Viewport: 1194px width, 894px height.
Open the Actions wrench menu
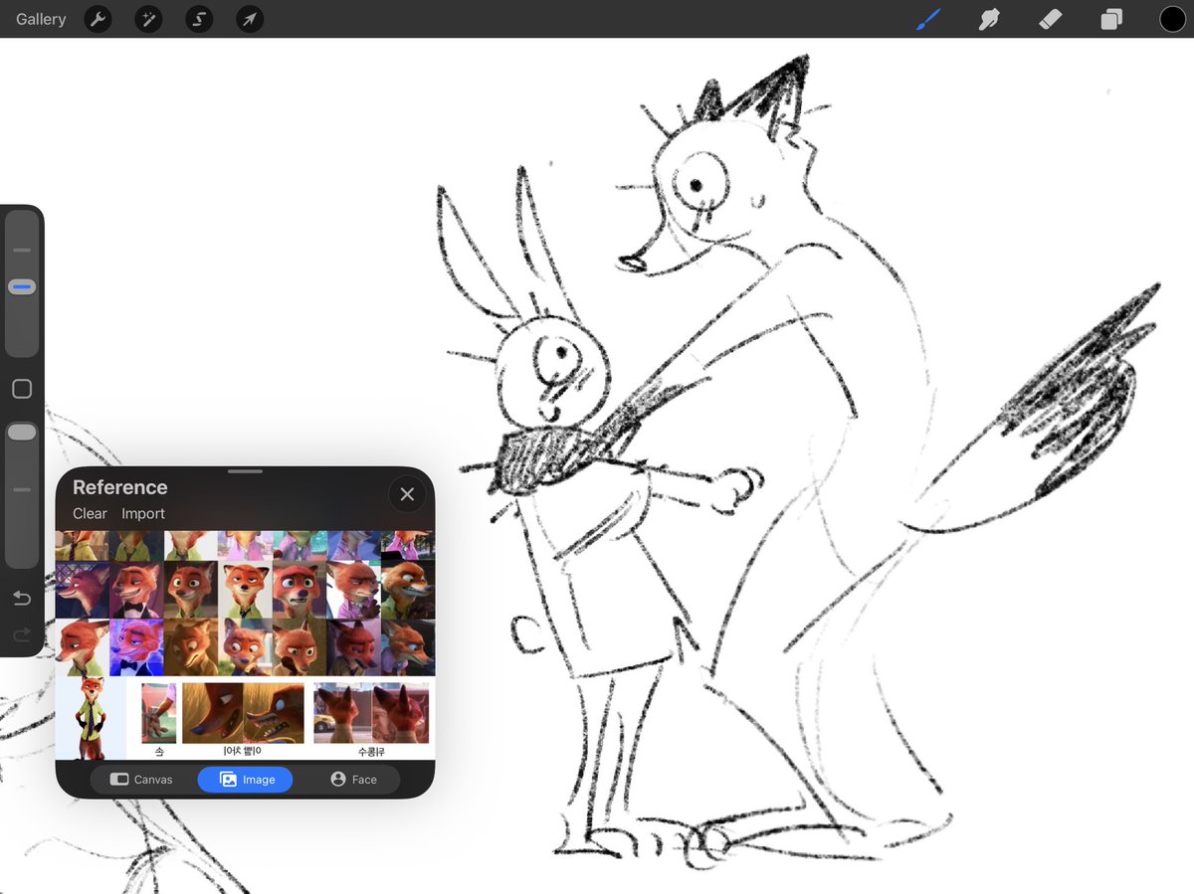[x=98, y=19]
